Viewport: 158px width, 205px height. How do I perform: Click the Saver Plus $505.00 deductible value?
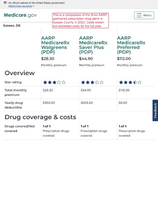click(x=87, y=103)
